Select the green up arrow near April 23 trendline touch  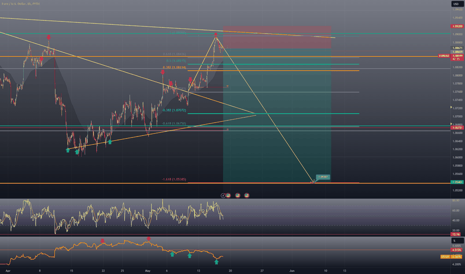(110, 142)
